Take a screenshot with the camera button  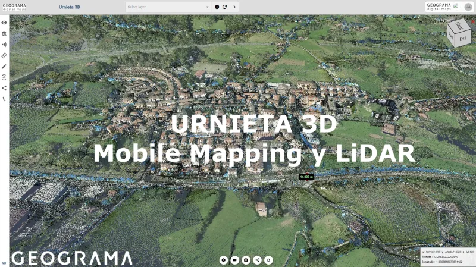(x=246, y=260)
